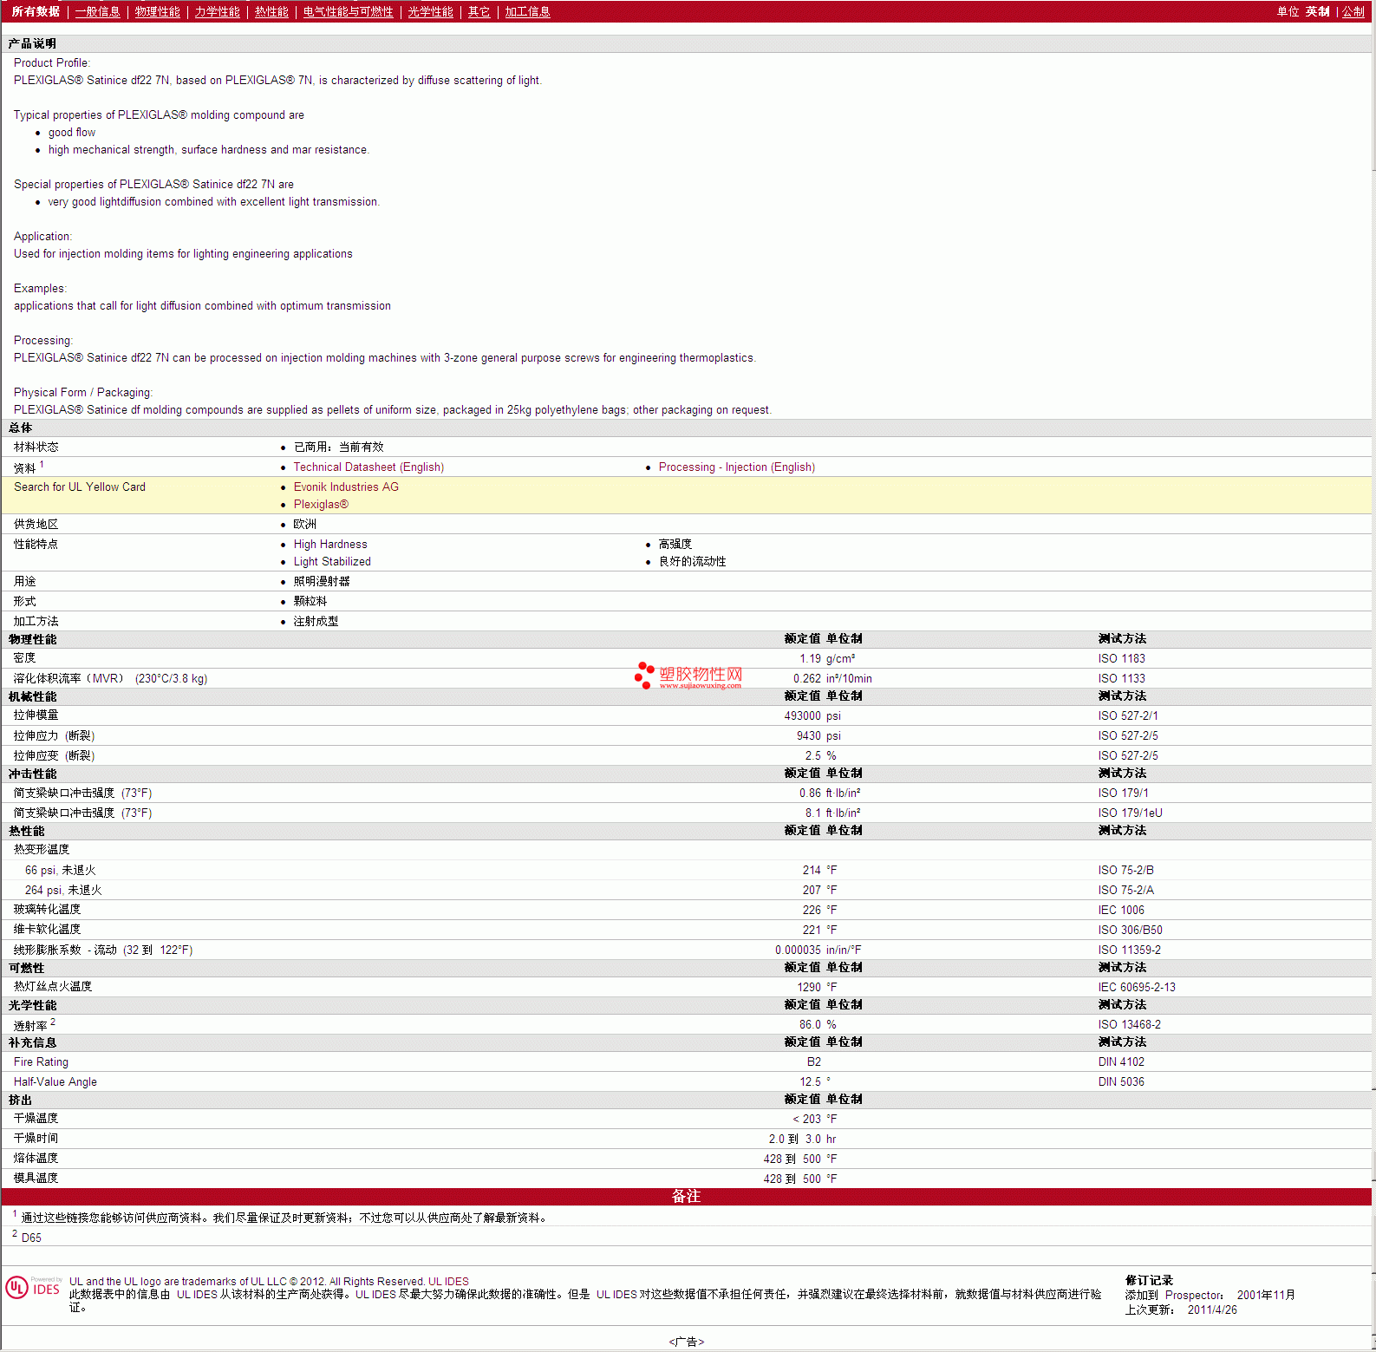Click the 修订记录 heading
Viewport: 1376px width, 1352px height.
(x=1149, y=1281)
